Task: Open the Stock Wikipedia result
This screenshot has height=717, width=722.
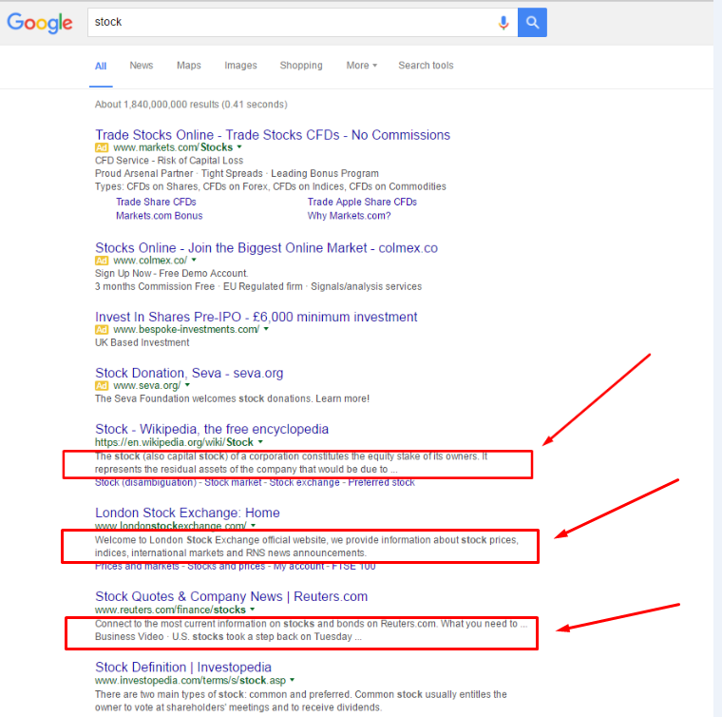Action: pos(212,429)
